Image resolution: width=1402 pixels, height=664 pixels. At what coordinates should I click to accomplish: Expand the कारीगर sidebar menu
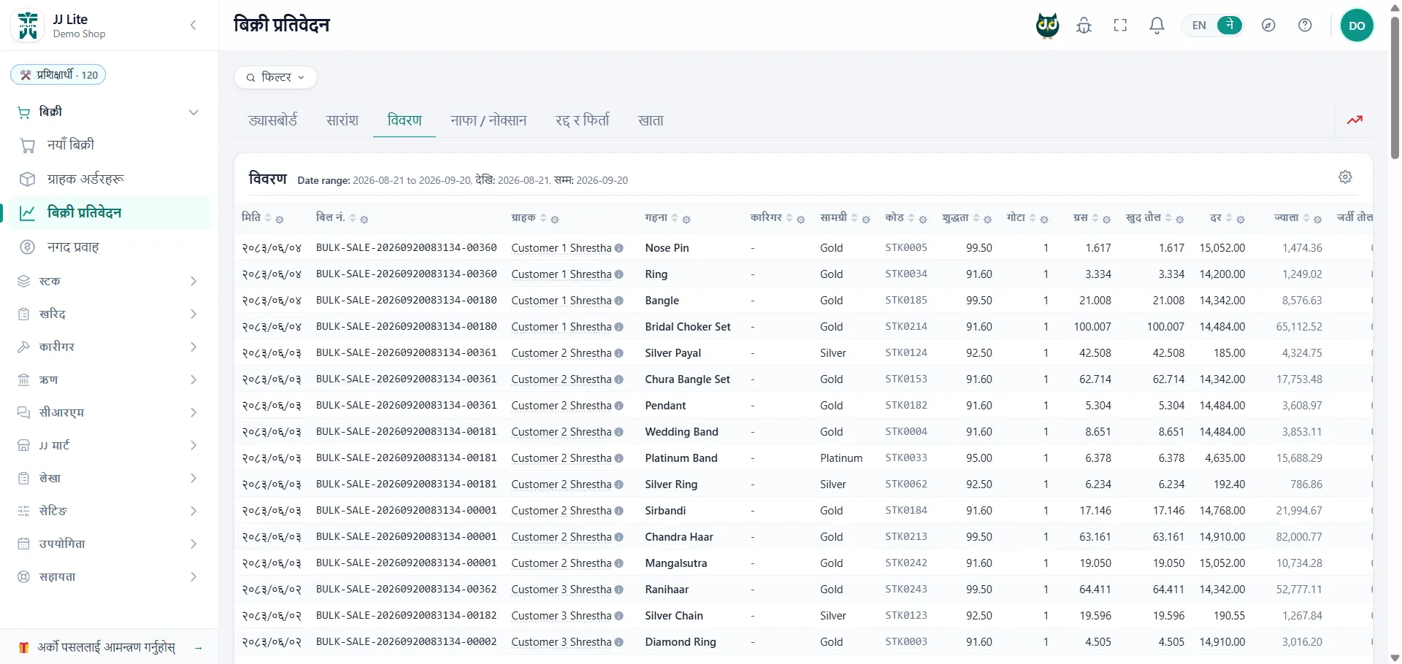107,347
